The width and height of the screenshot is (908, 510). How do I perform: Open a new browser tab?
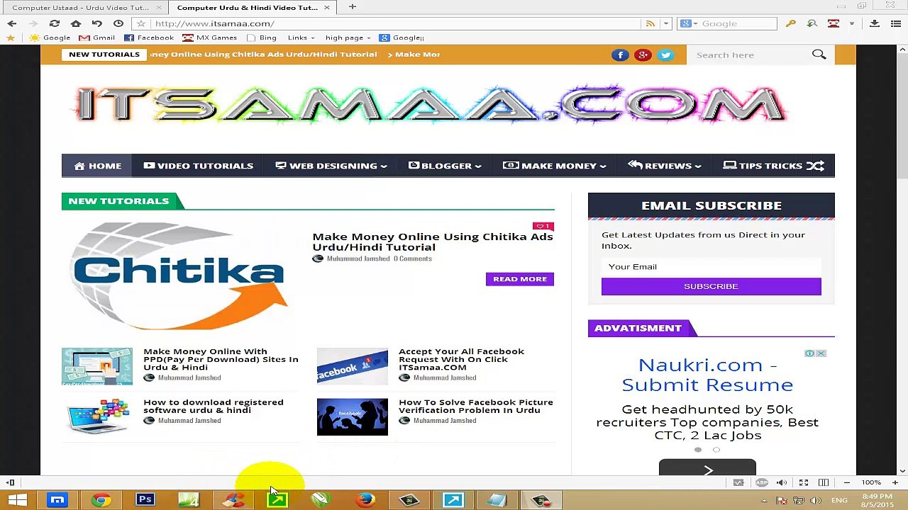pyautogui.click(x=352, y=7)
